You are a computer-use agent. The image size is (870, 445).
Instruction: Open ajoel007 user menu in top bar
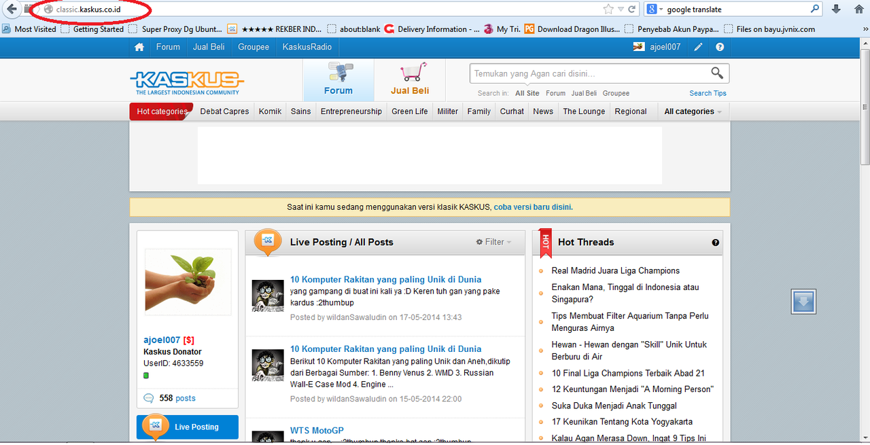[x=657, y=47]
